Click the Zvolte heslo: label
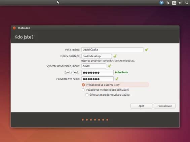Image resolution: width=190 pixels, height=142 pixels. coord(72,72)
